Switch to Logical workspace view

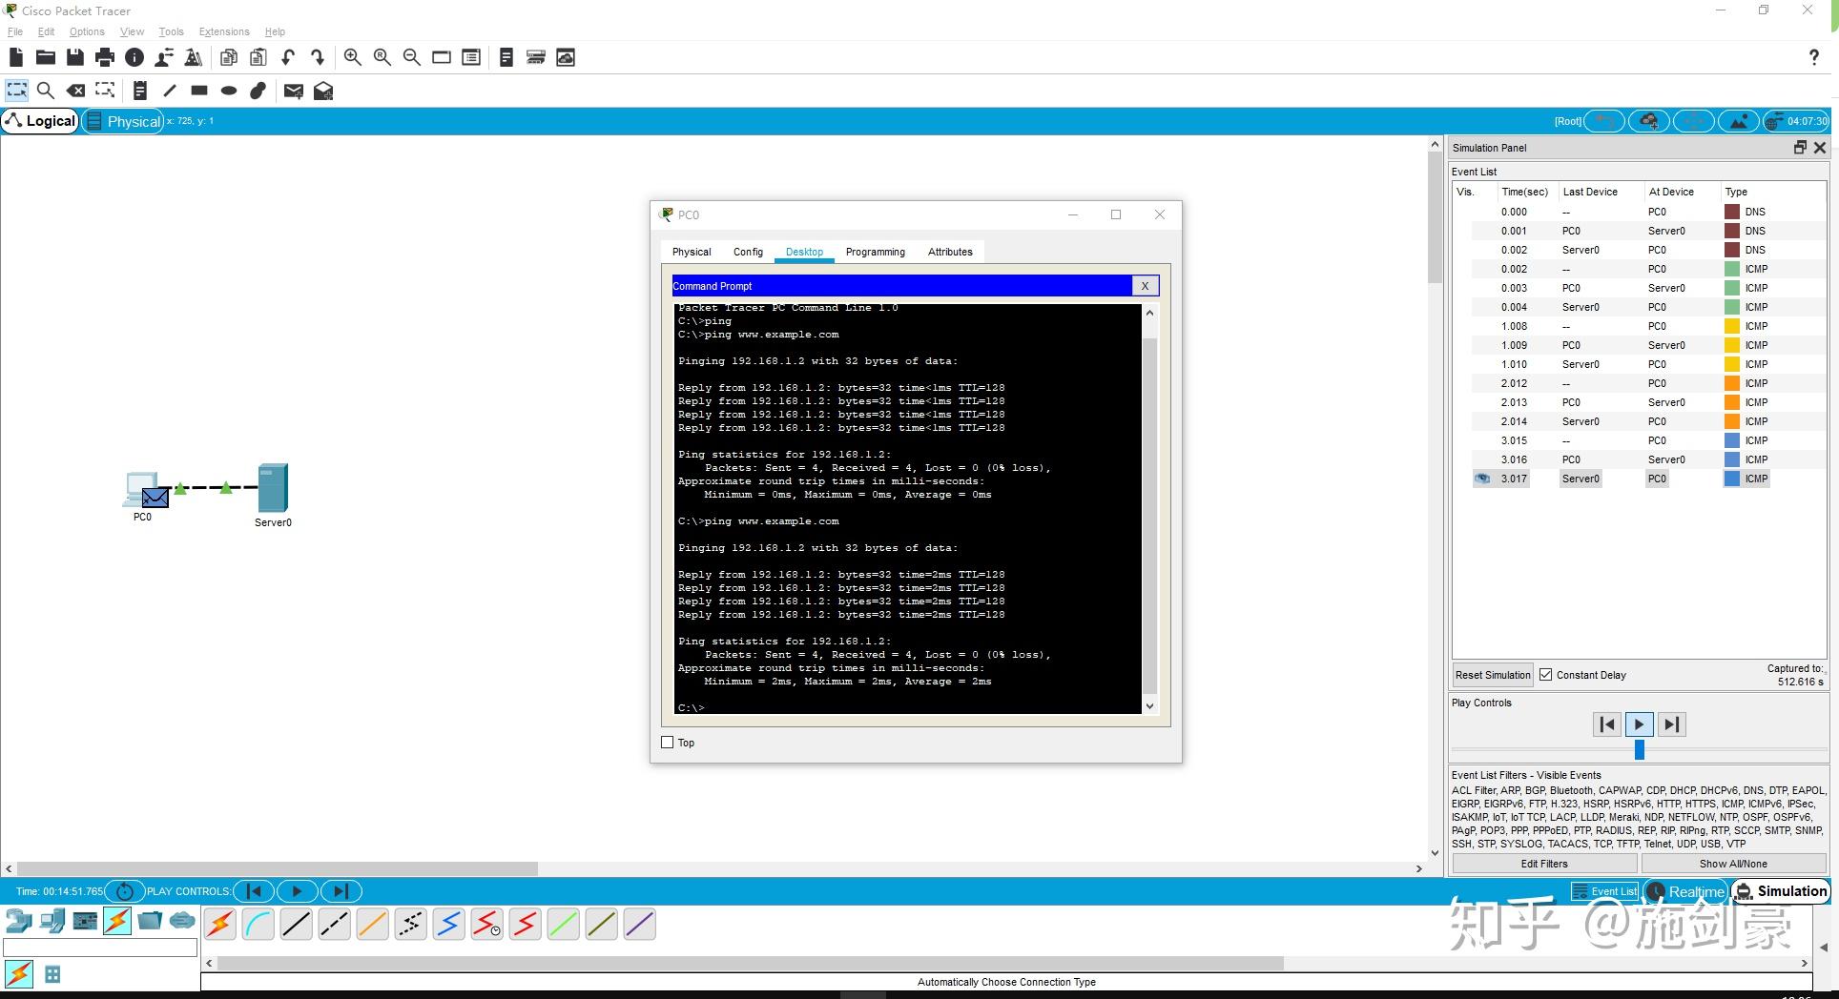(40, 121)
